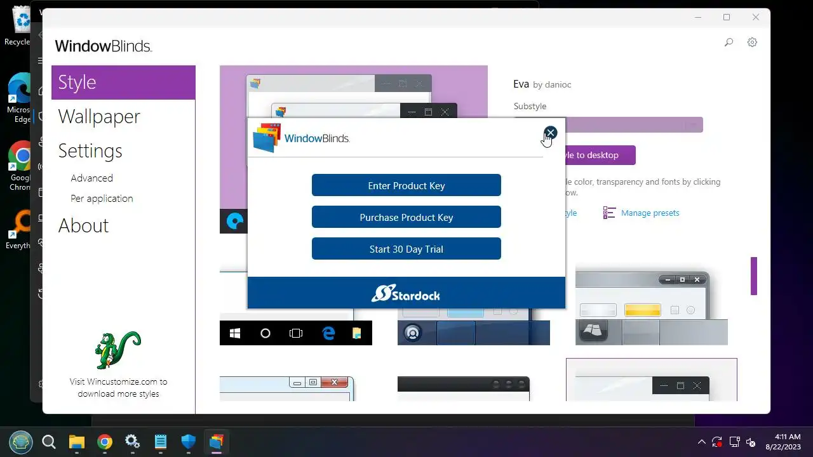Close the WindowBlinds activation dialog
The width and height of the screenshot is (813, 457).
pyautogui.click(x=550, y=133)
